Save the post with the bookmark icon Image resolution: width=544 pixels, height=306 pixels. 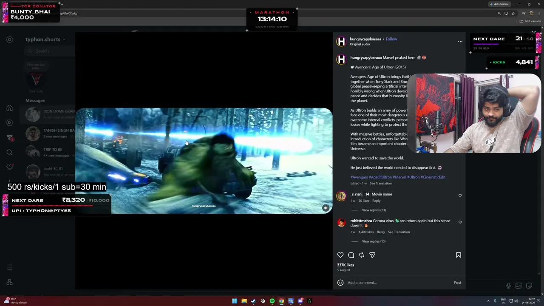(459, 255)
